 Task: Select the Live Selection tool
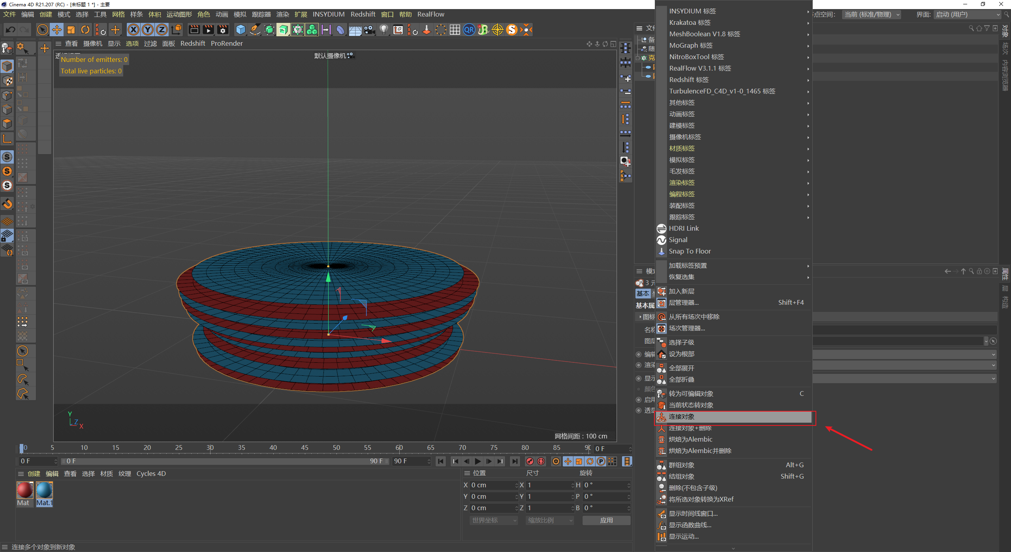[x=42, y=30]
